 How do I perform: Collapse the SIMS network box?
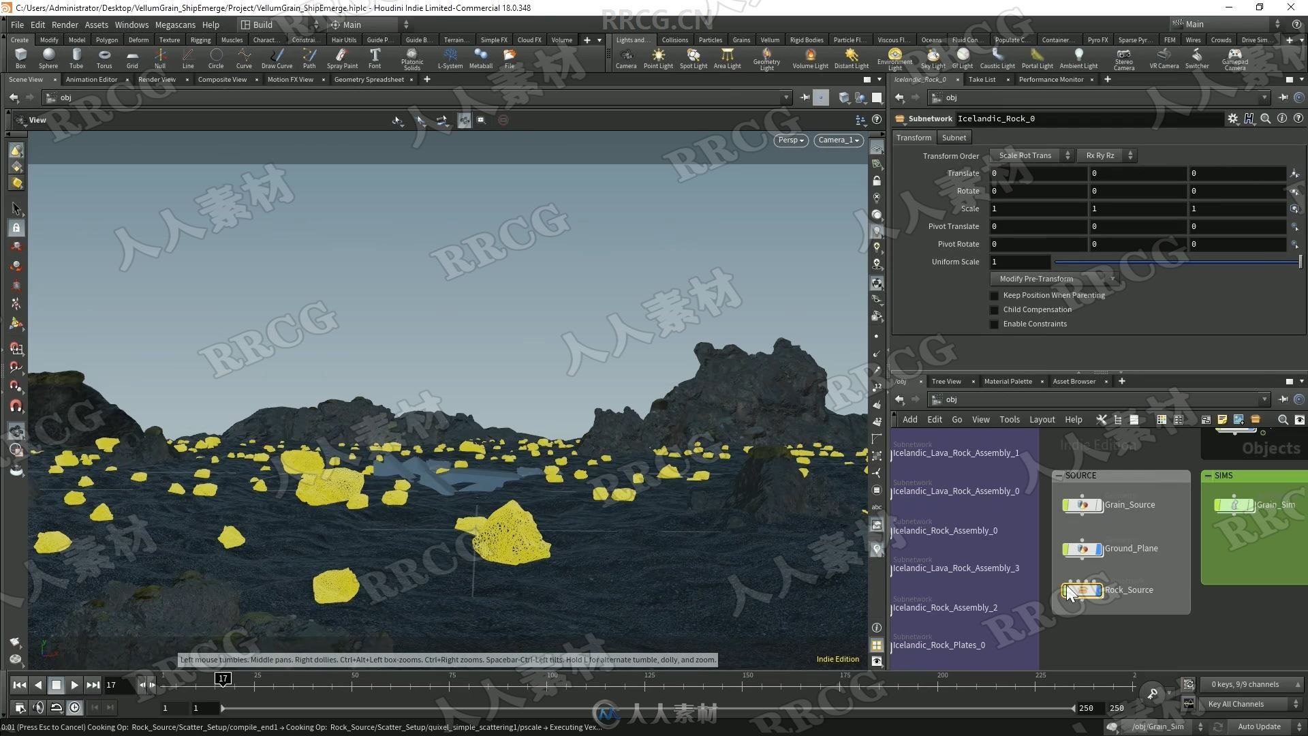(x=1208, y=476)
